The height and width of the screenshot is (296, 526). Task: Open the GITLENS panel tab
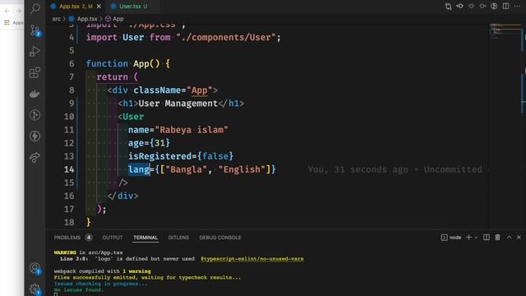coord(178,238)
